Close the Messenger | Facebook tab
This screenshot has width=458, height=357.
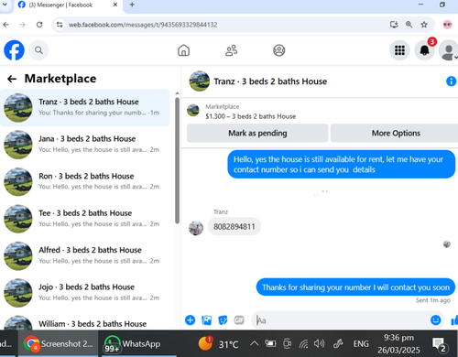115,5
